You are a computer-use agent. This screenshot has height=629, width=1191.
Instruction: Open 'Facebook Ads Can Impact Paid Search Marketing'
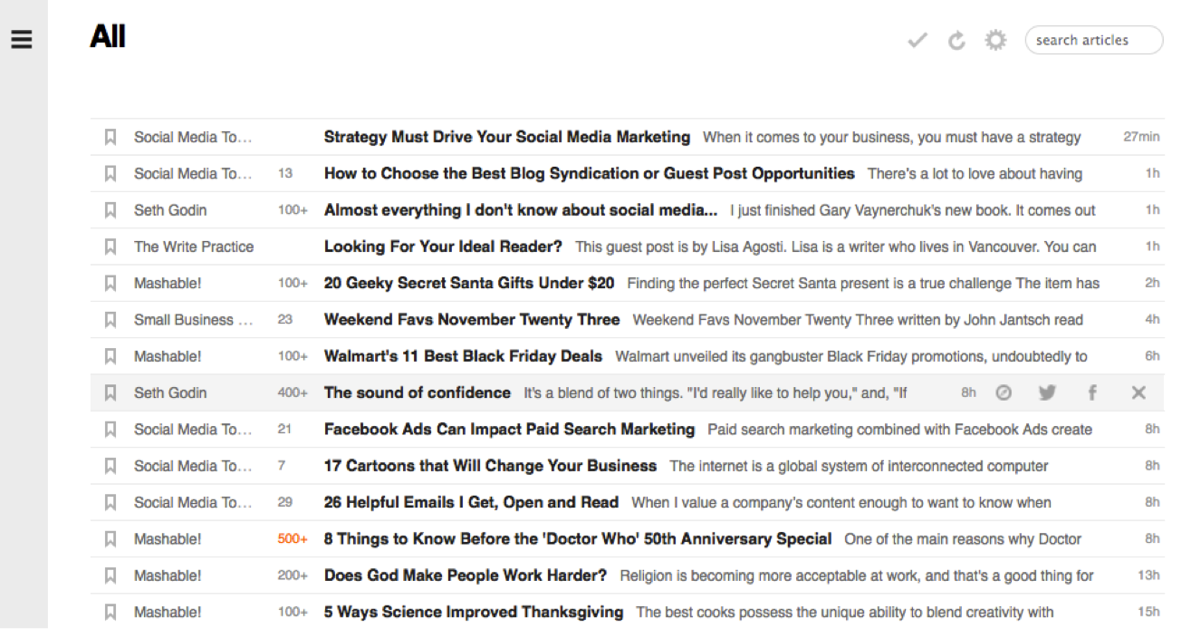coord(509,429)
